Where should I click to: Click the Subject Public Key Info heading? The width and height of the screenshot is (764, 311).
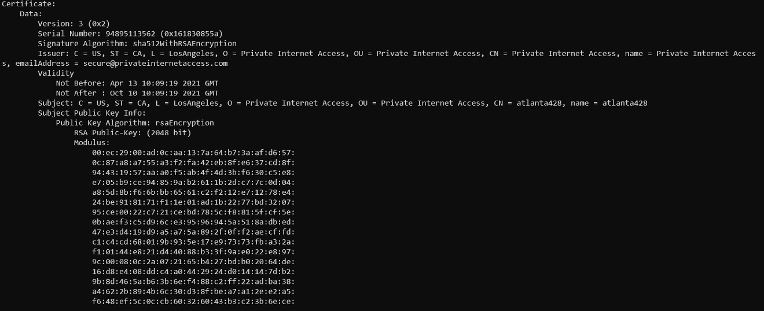tap(92, 113)
